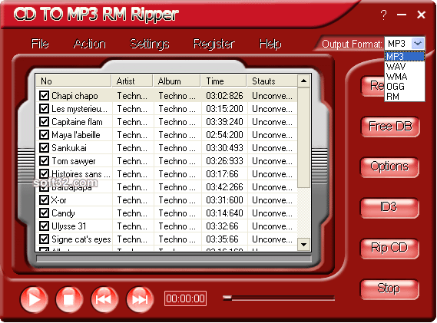Start playback with the Play button

[x=34, y=300]
